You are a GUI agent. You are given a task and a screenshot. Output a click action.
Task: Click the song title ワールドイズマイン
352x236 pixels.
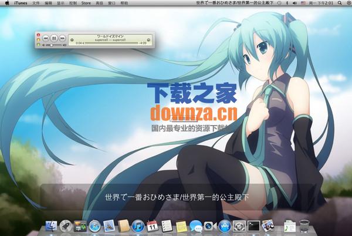click(x=110, y=36)
